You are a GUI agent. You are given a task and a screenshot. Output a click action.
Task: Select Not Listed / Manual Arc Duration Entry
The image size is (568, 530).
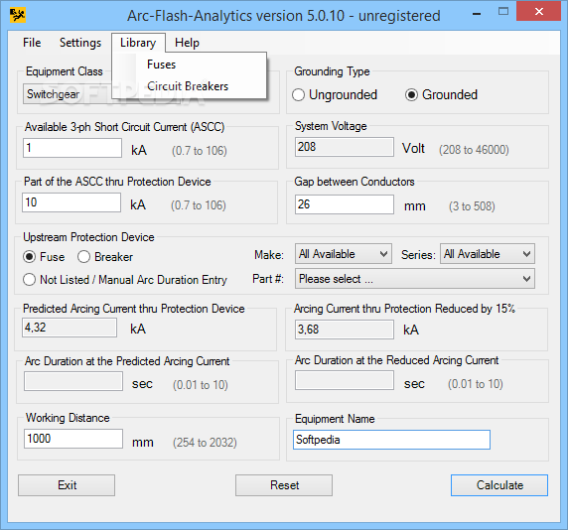(x=125, y=280)
